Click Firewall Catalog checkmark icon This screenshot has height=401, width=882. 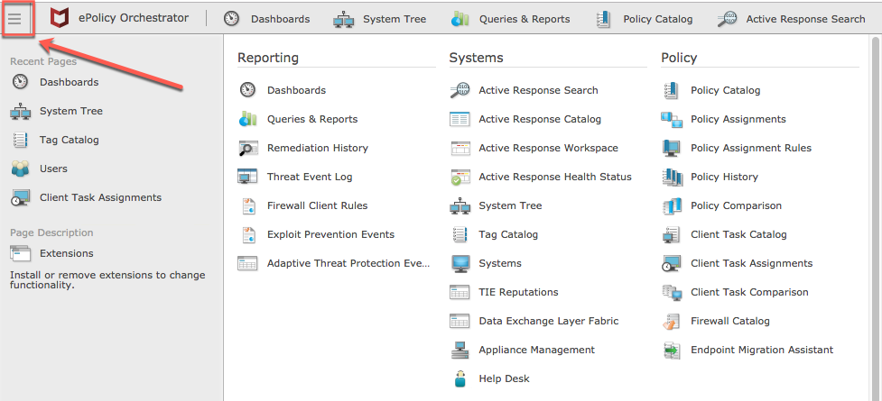[671, 321]
